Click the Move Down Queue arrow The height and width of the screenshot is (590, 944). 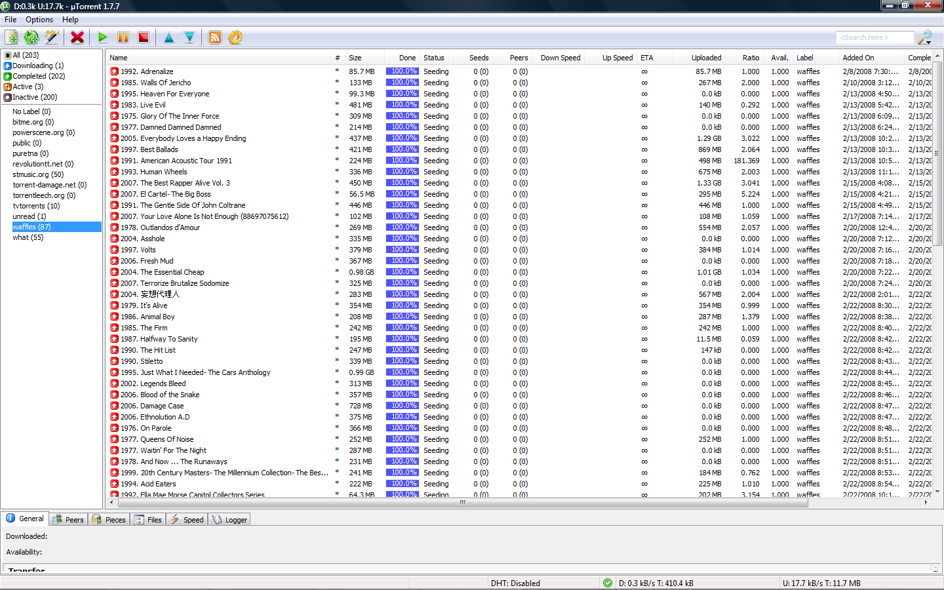point(189,37)
